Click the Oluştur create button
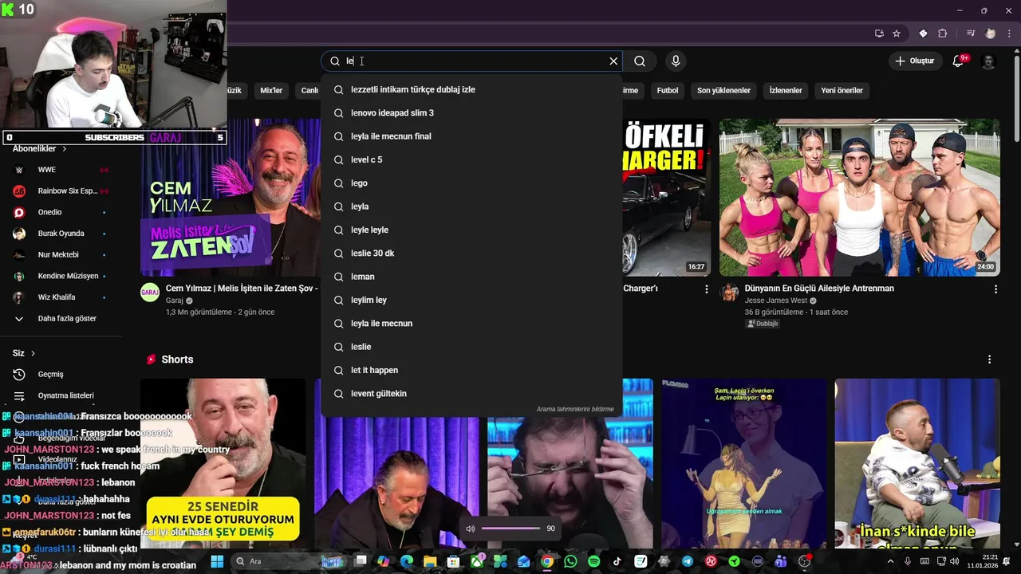This screenshot has width=1021, height=574. [914, 61]
